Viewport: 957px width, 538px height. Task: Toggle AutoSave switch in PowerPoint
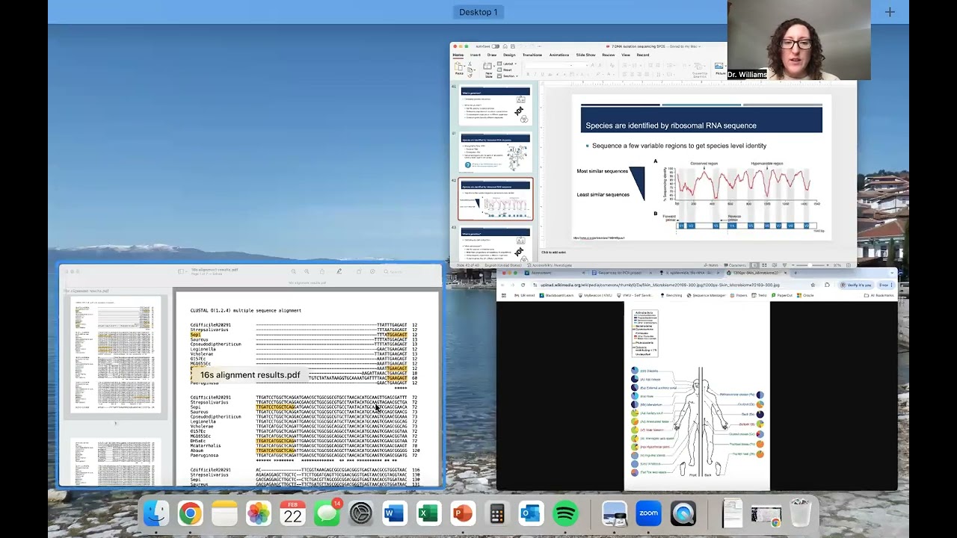coord(495,46)
